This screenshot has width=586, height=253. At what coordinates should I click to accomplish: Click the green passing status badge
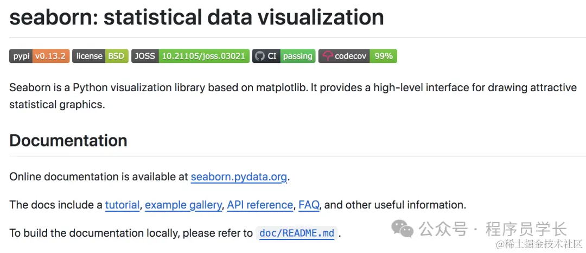coord(297,56)
